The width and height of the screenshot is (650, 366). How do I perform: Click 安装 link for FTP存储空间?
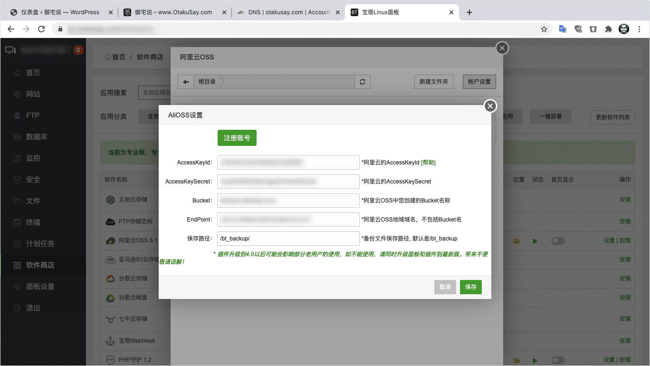pos(625,222)
